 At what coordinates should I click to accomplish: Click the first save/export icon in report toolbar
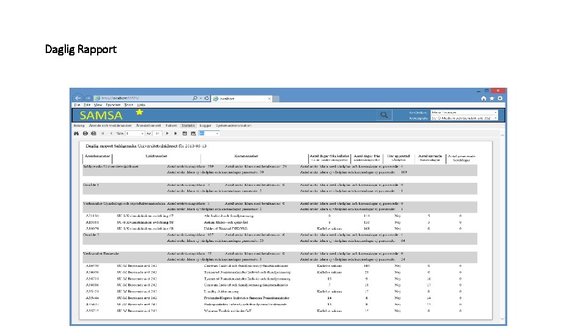184,133
